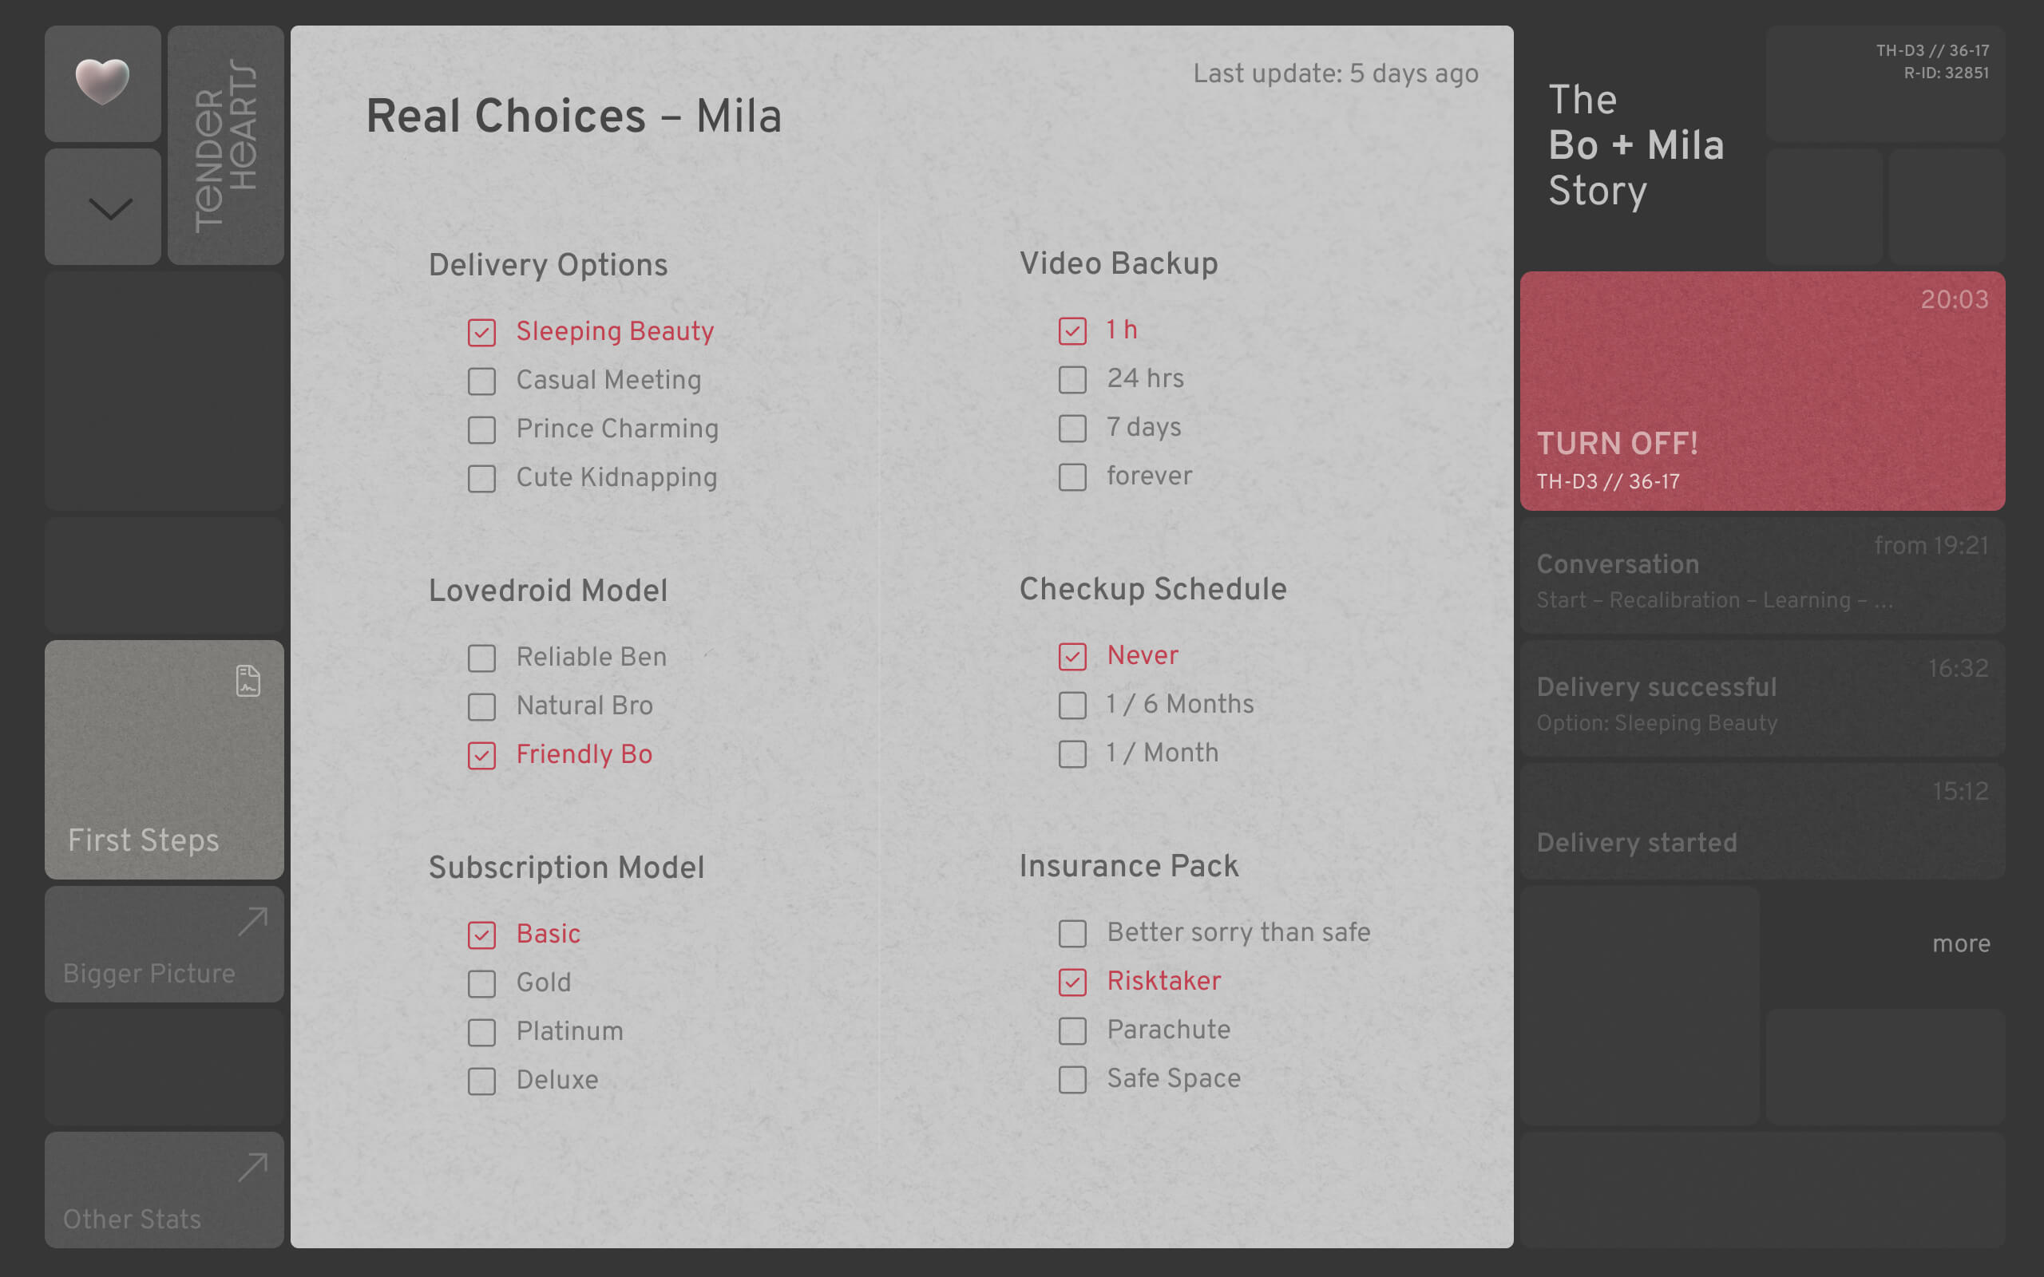Check the Casual Meeting delivery option
2044x1277 pixels.
tap(481, 381)
